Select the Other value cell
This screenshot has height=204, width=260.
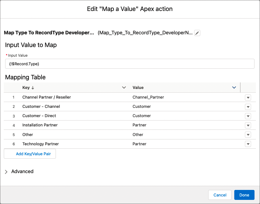point(138,135)
